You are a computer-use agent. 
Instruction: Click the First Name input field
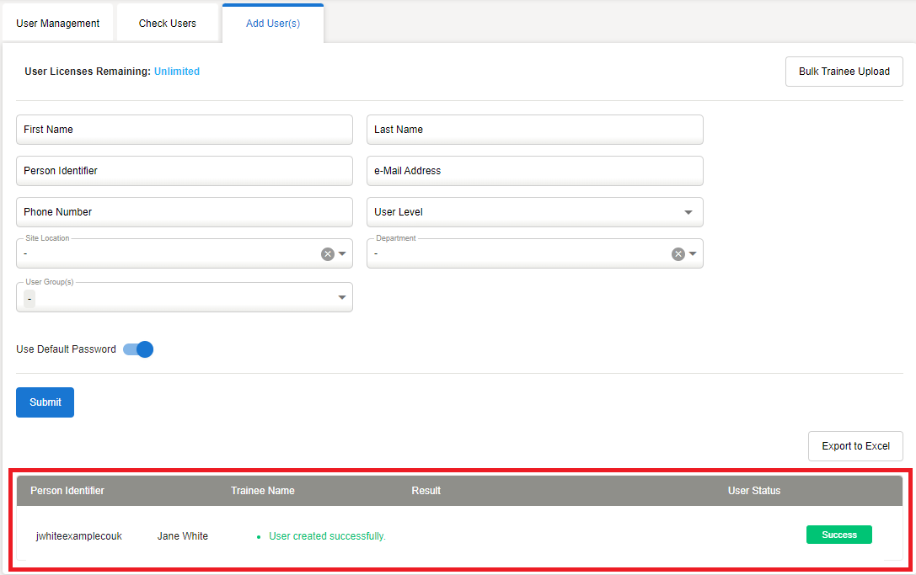pos(185,130)
